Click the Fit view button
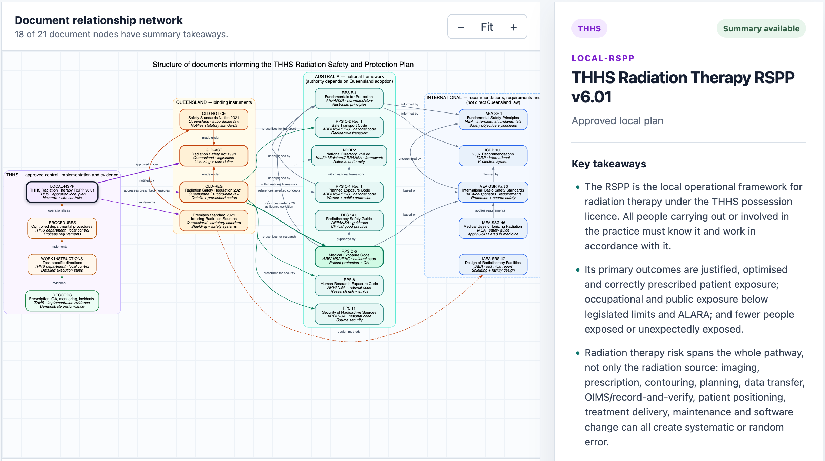 coord(487,27)
